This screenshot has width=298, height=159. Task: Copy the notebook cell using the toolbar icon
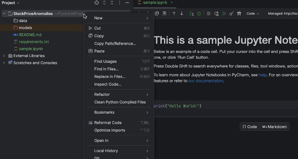pos(156,13)
